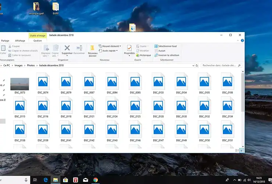
Task: Switch to large icons view layout
Action: tap(241, 151)
